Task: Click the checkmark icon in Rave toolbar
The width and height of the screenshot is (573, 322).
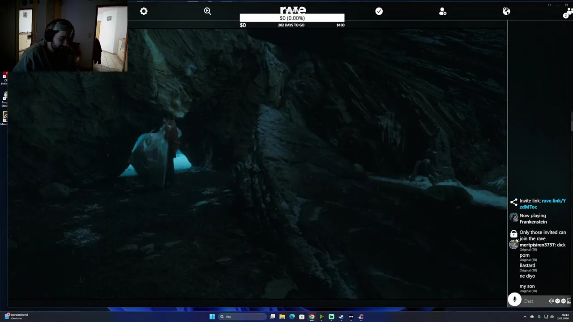Action: [379, 11]
